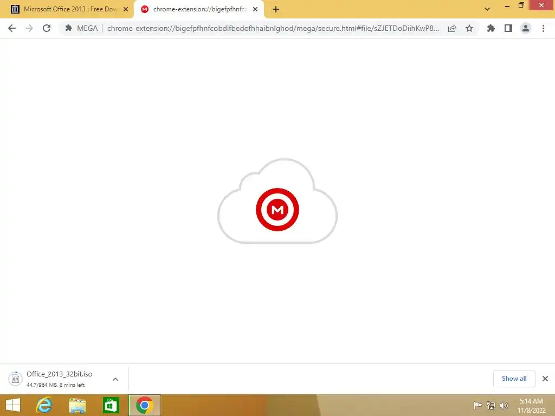
Task: Go back using the browser back arrow
Action: 12,28
